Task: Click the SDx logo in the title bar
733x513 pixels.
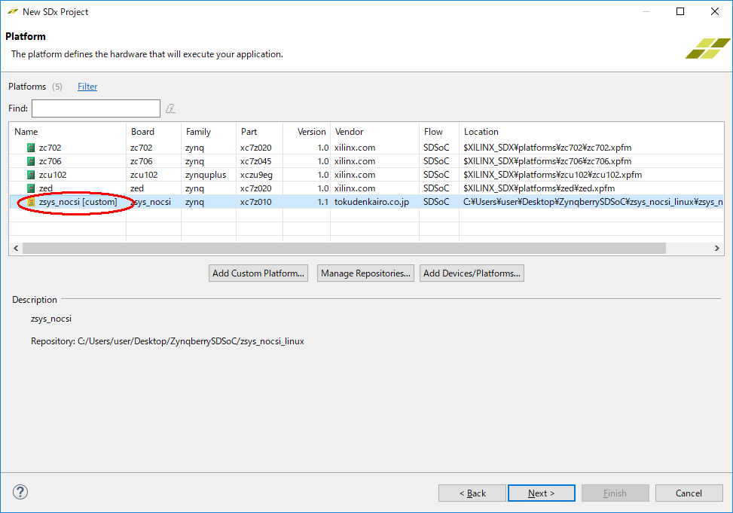Action: pos(13,11)
